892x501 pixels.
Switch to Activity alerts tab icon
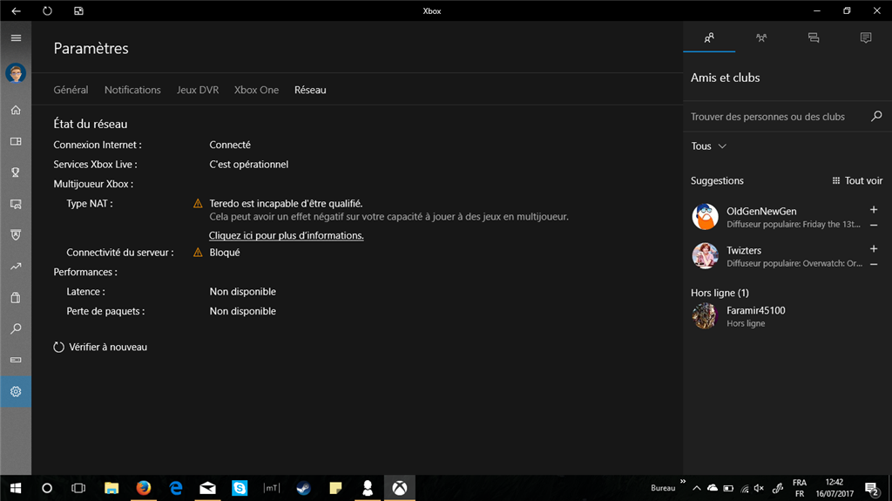[866, 37]
